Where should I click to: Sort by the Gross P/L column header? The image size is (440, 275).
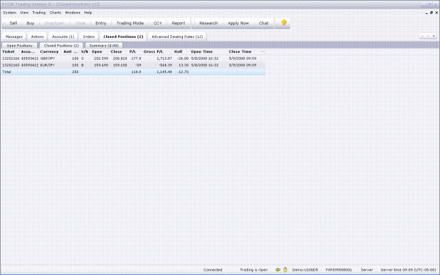click(153, 51)
